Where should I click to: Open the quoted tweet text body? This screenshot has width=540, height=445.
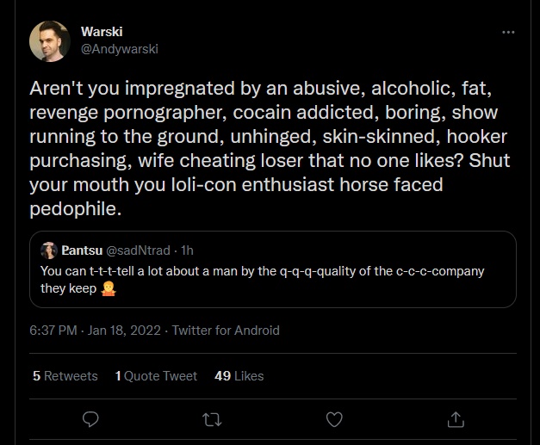coord(263,280)
